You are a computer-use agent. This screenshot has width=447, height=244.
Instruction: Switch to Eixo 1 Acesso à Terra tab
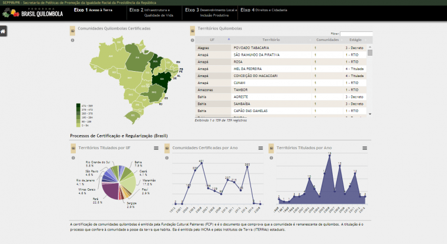point(94,11)
